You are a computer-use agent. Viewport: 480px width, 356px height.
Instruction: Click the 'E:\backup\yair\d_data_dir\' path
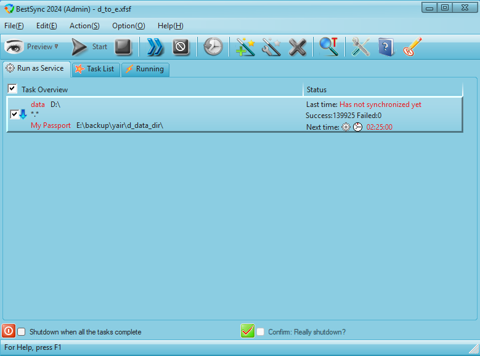[x=120, y=125]
